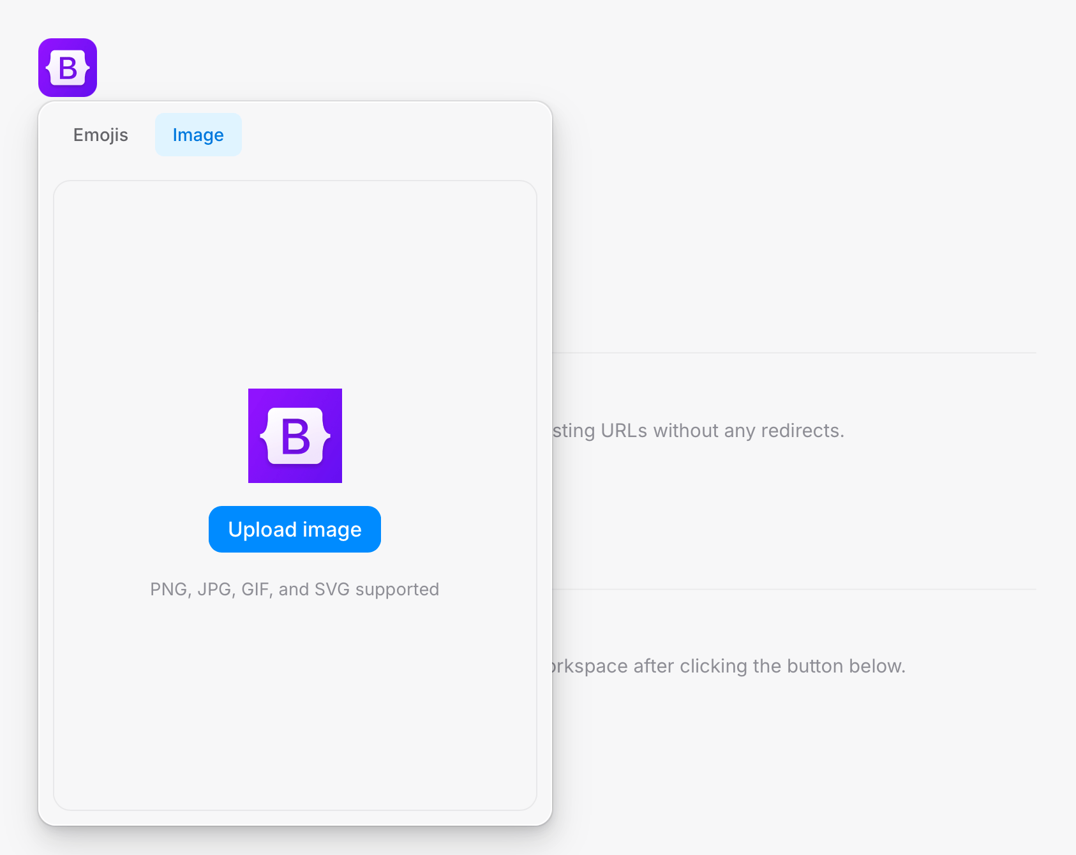Click the large purple square logo thumbnail

tap(295, 436)
